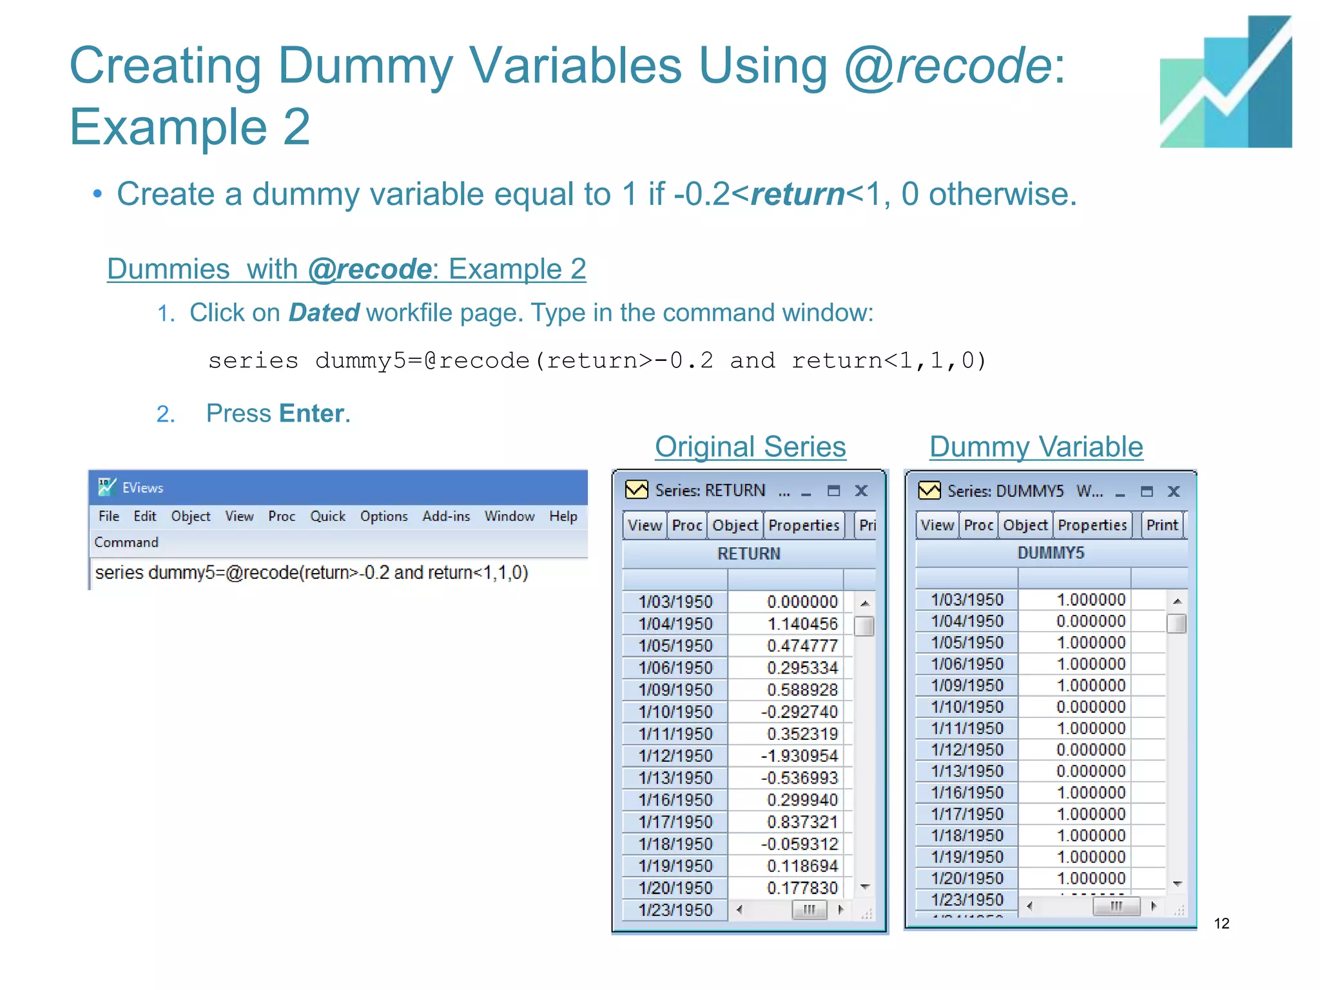Open the Original Series link
Viewport: 1320px width, 990px height.
point(750,447)
